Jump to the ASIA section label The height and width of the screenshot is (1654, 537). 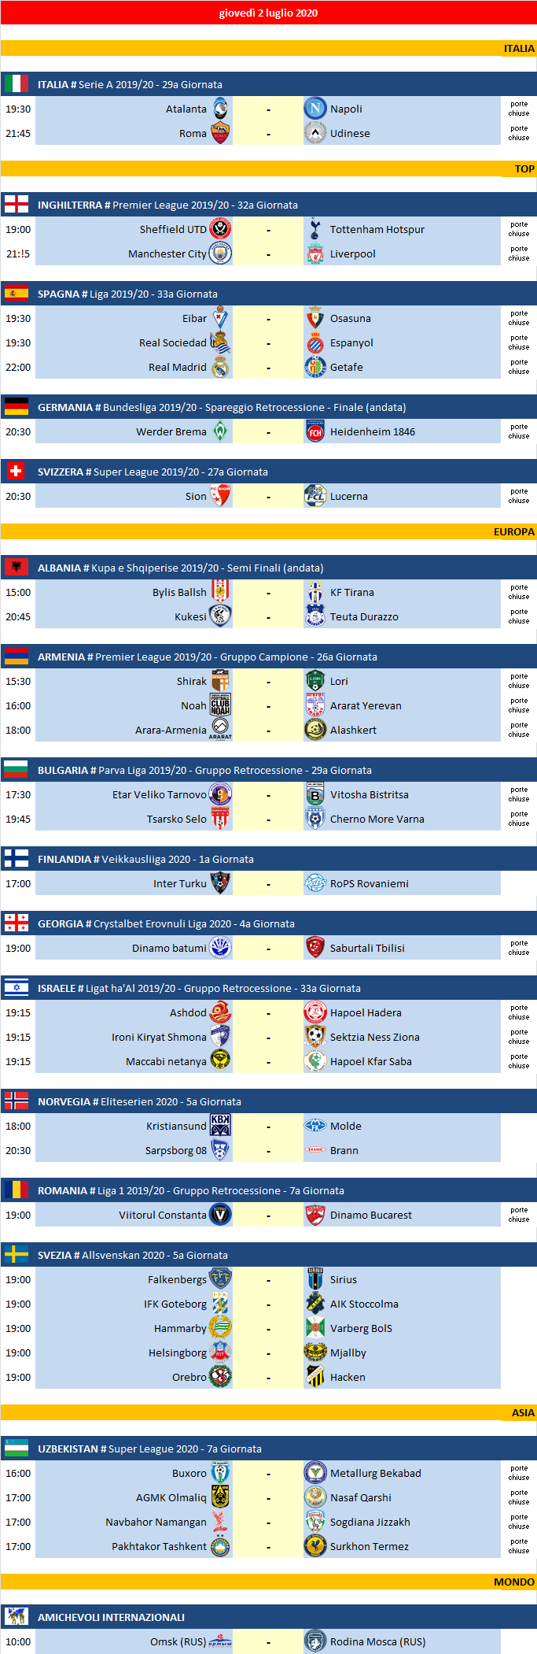pos(523,1412)
